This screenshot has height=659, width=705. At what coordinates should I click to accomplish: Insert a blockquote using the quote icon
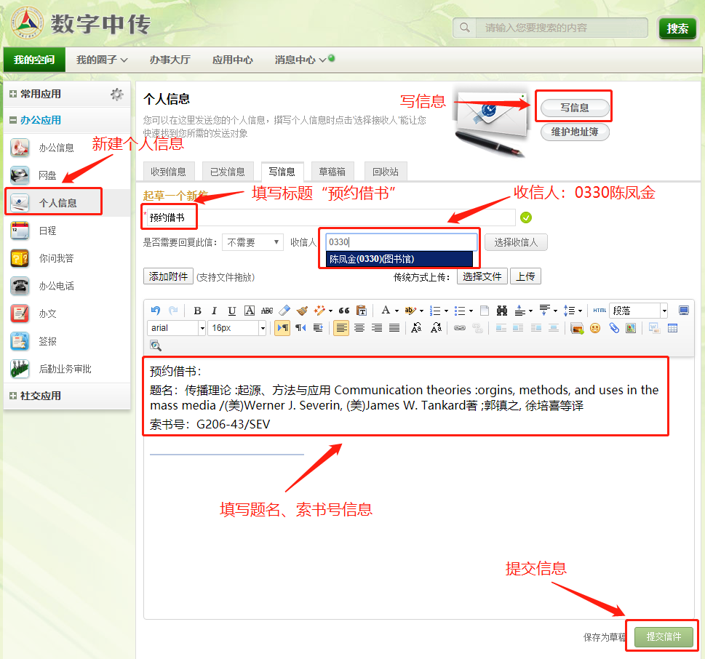(x=344, y=311)
